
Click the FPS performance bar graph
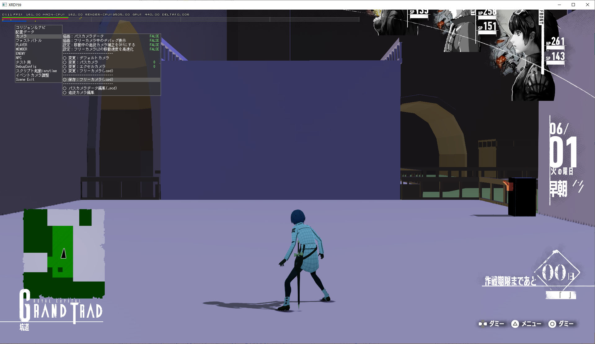coord(181,19)
